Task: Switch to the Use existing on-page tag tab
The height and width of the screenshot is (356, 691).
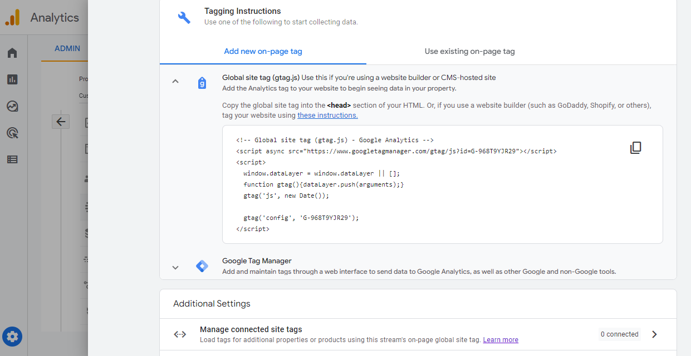Action: pos(469,51)
